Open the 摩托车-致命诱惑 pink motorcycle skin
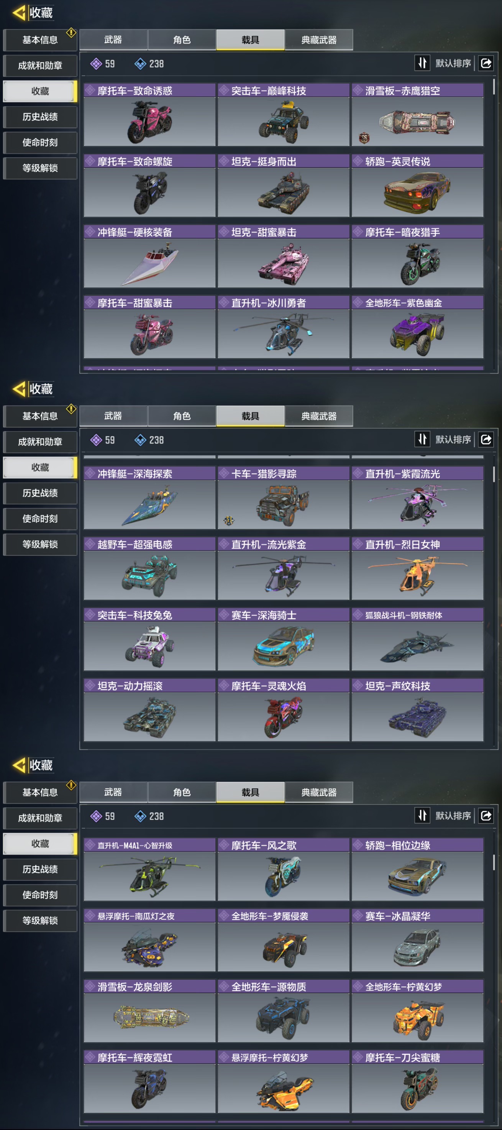The image size is (502, 1130). click(149, 115)
